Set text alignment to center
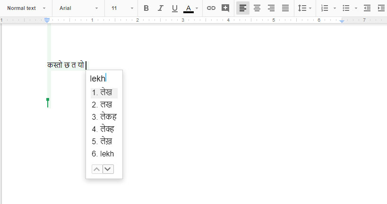Screen dimensions: 387x204 257,8
